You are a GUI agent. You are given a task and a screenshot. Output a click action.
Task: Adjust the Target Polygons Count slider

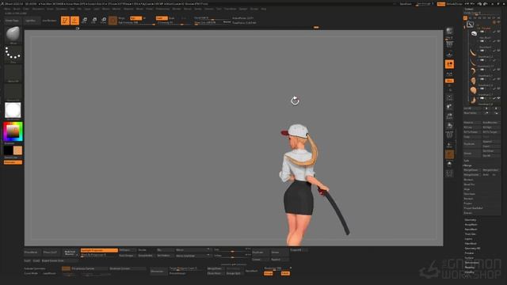click(x=188, y=268)
